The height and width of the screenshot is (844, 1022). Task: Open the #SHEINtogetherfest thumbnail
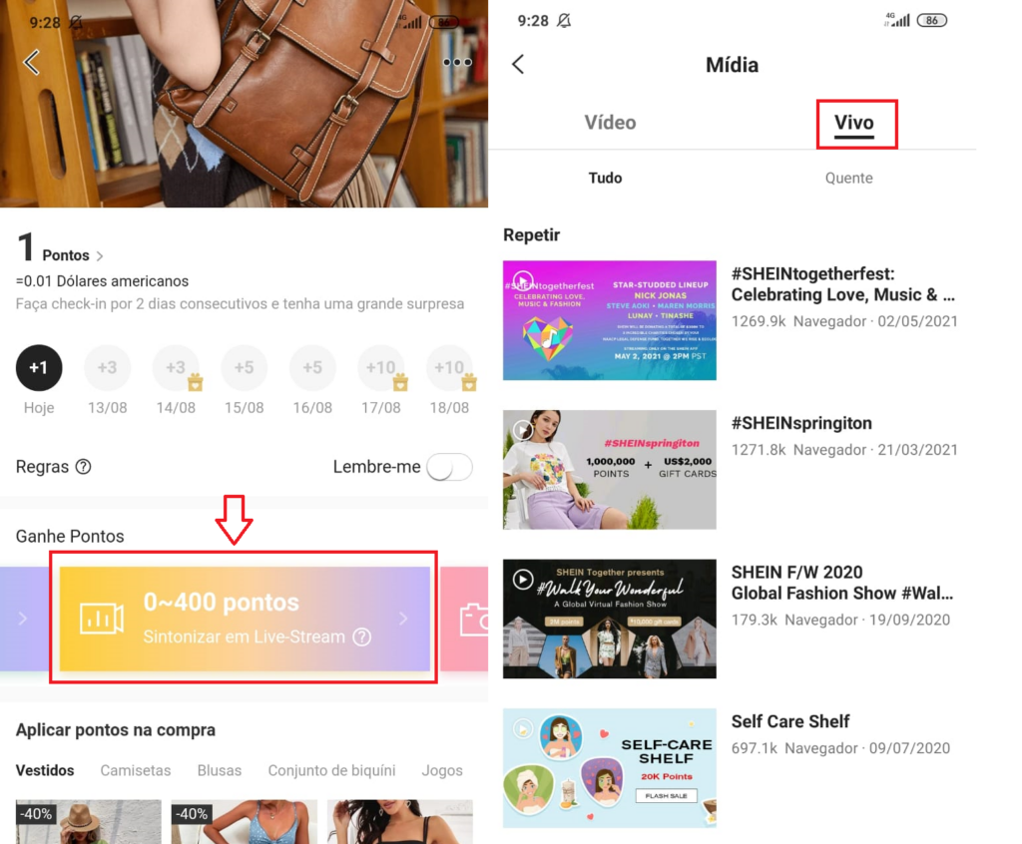610,320
